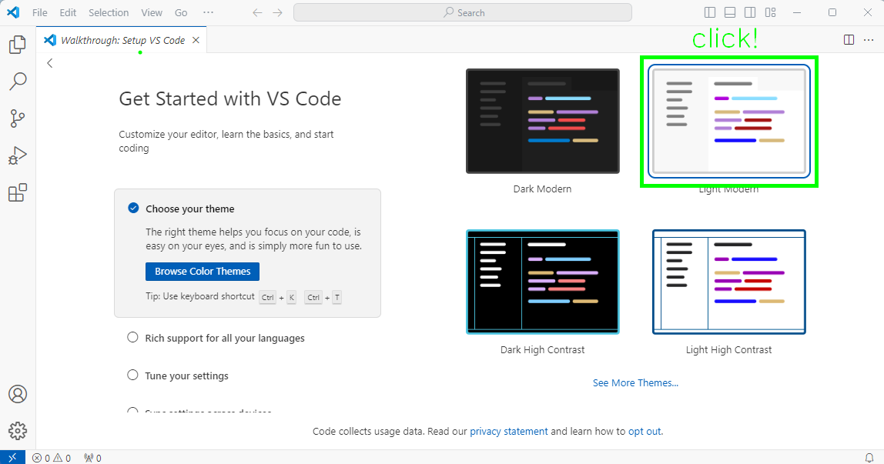Toggle the secondary side bar layout icon
884x464 pixels.
(x=750, y=12)
